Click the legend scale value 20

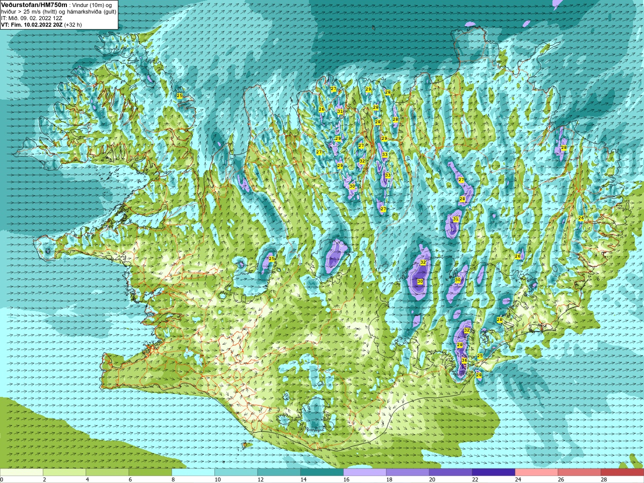pyautogui.click(x=432, y=479)
